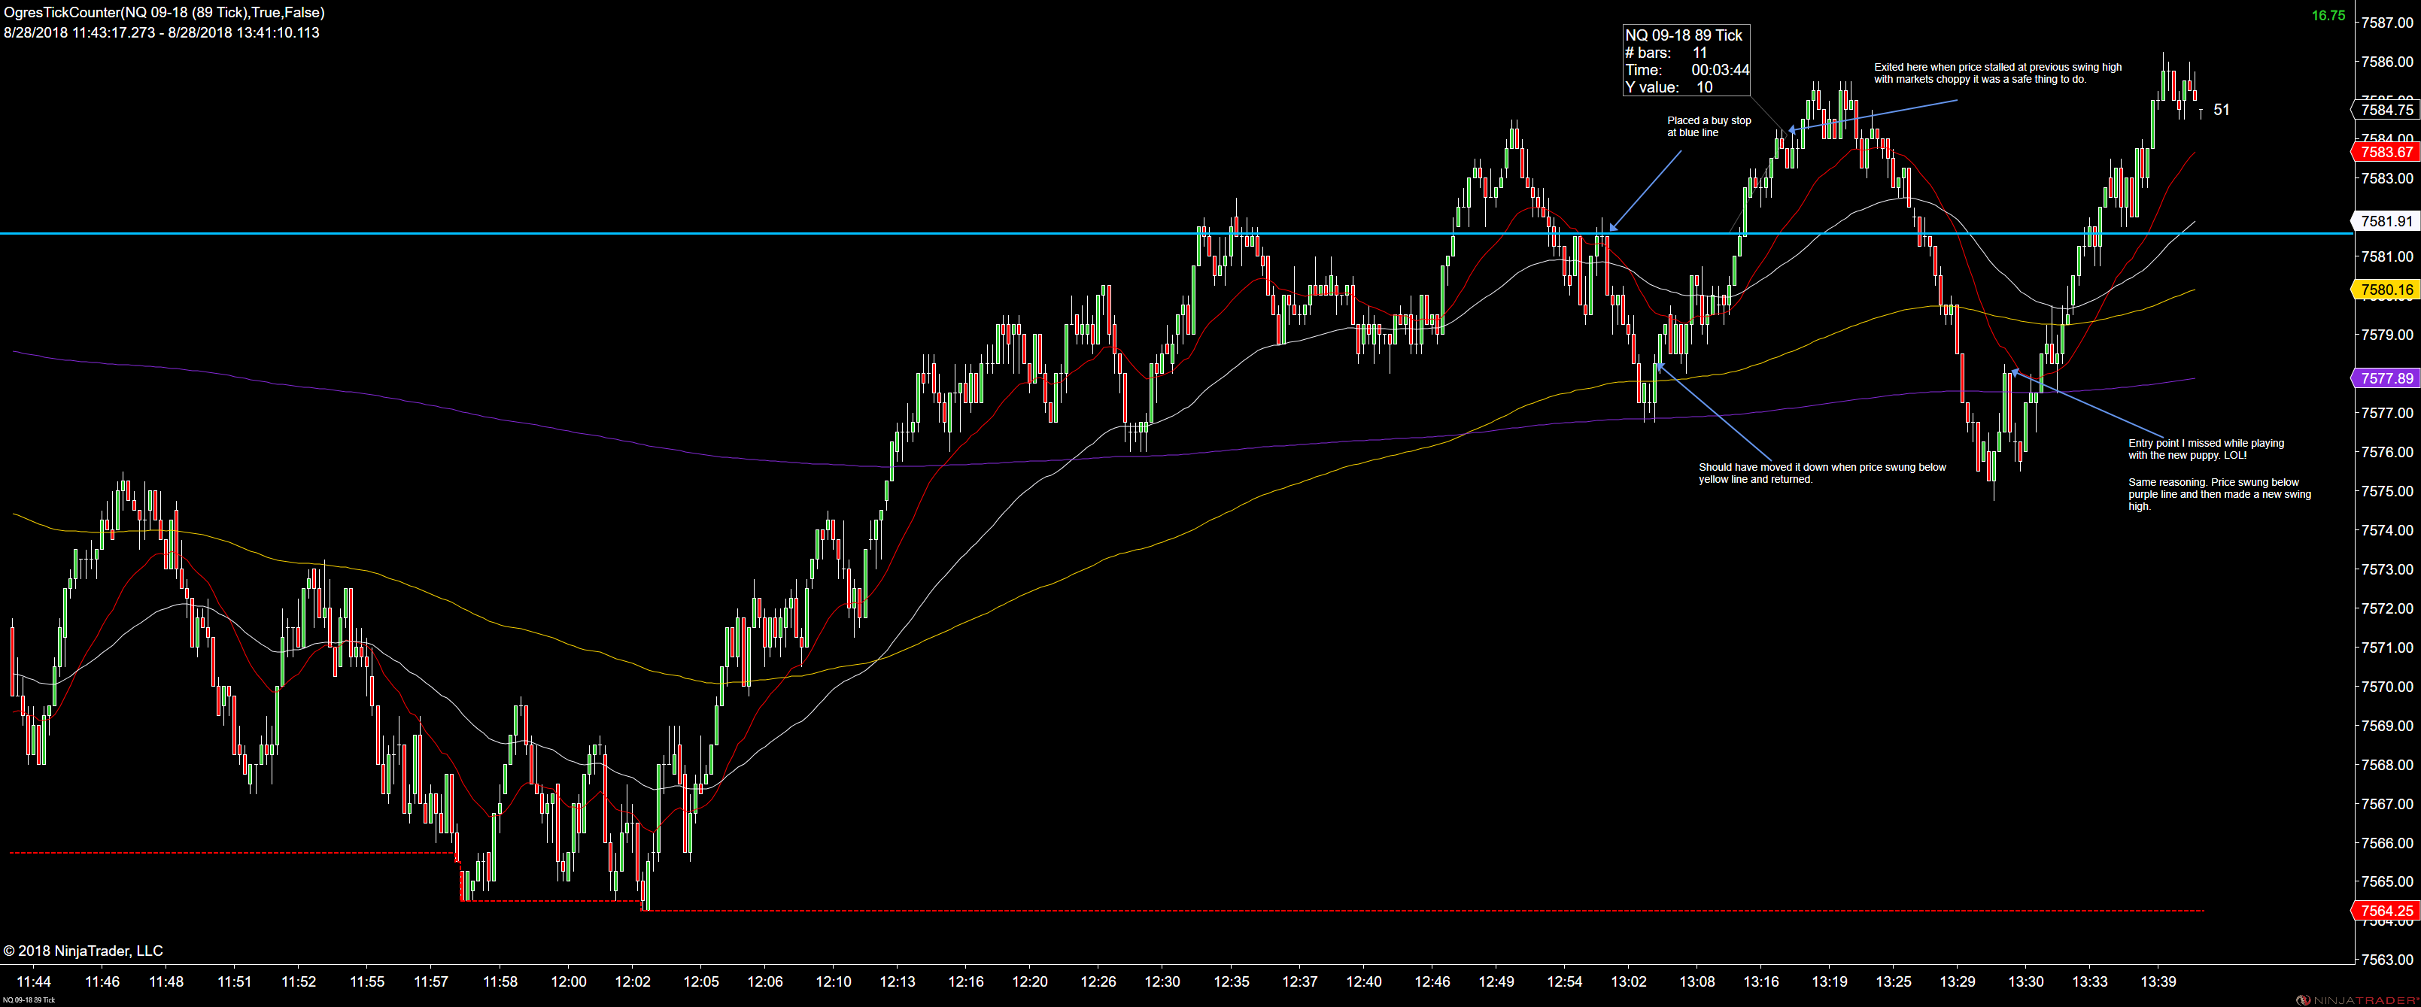Click the 7570.00 price axis label
Screen dimensions: 2421x1007
pos(2387,687)
